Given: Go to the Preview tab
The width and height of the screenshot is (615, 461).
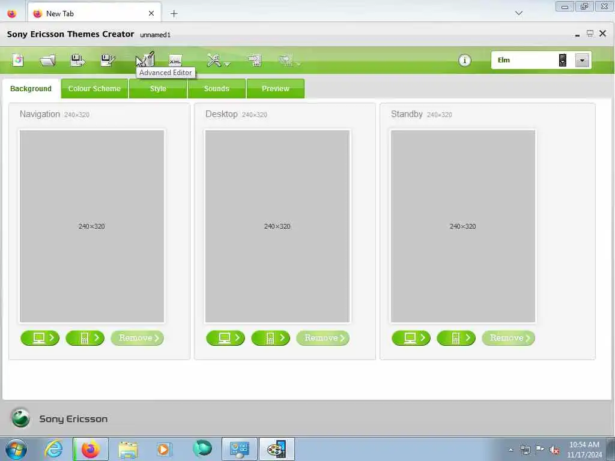Looking at the screenshot, I should tap(275, 89).
